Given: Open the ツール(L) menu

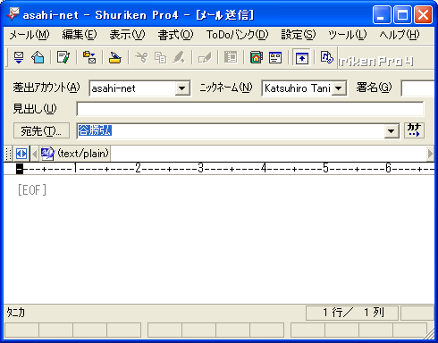Looking at the screenshot, I should click(x=347, y=35).
